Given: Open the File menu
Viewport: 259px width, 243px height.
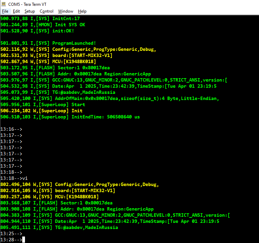Looking at the screenshot, I should [x=5, y=11].
